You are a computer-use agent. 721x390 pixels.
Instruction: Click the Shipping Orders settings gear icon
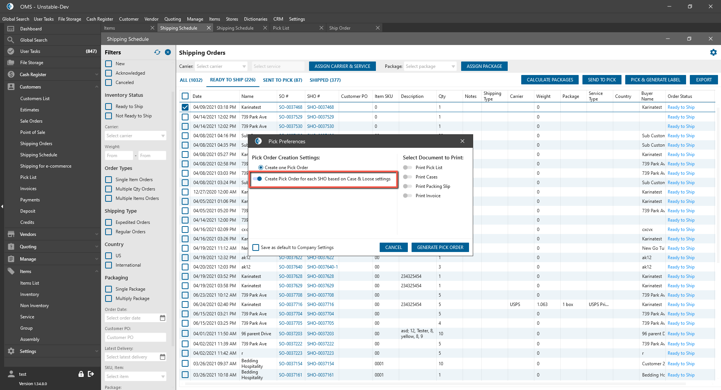[713, 52]
